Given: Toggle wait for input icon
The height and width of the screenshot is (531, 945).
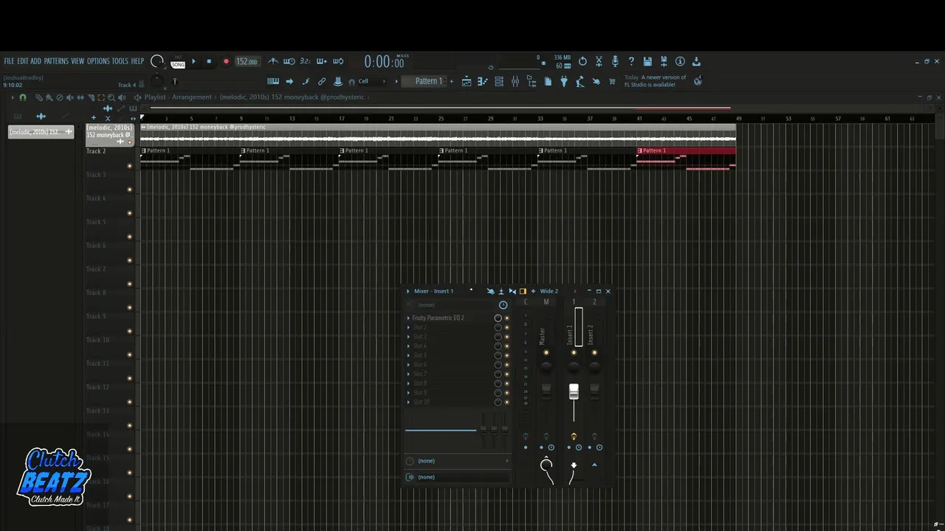Looking at the screenshot, I should 289,61.
